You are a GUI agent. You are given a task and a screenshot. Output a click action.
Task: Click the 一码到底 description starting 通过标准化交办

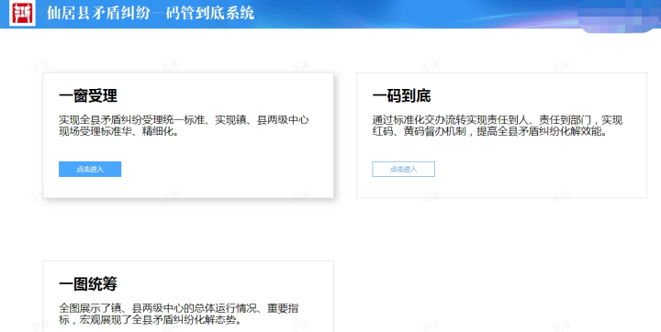coord(498,126)
